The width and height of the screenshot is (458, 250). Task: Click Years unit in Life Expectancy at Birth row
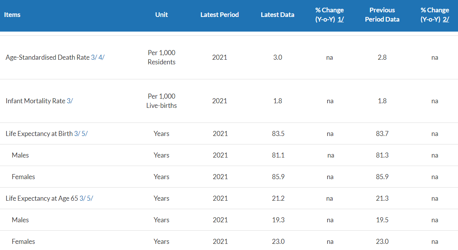click(x=162, y=134)
